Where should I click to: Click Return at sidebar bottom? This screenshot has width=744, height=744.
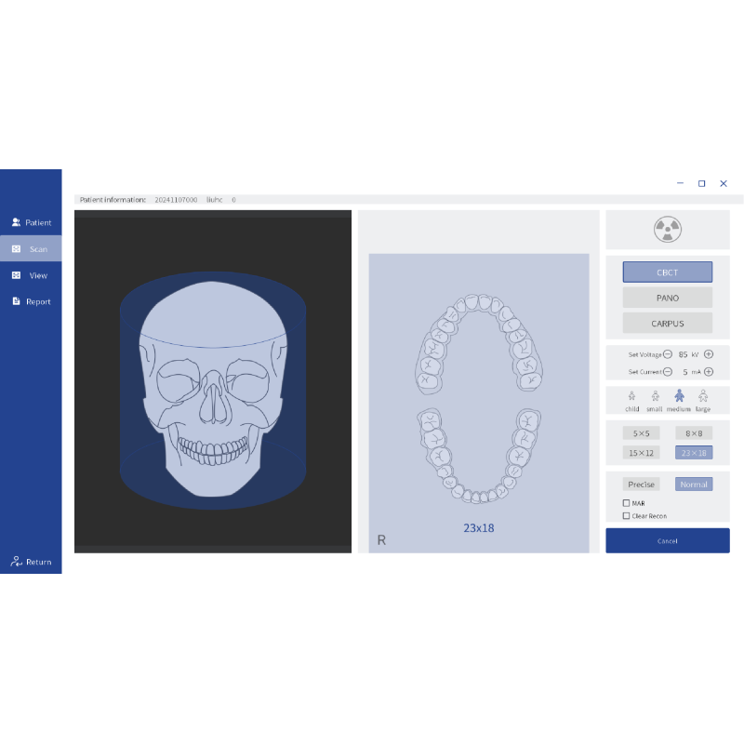[31, 562]
